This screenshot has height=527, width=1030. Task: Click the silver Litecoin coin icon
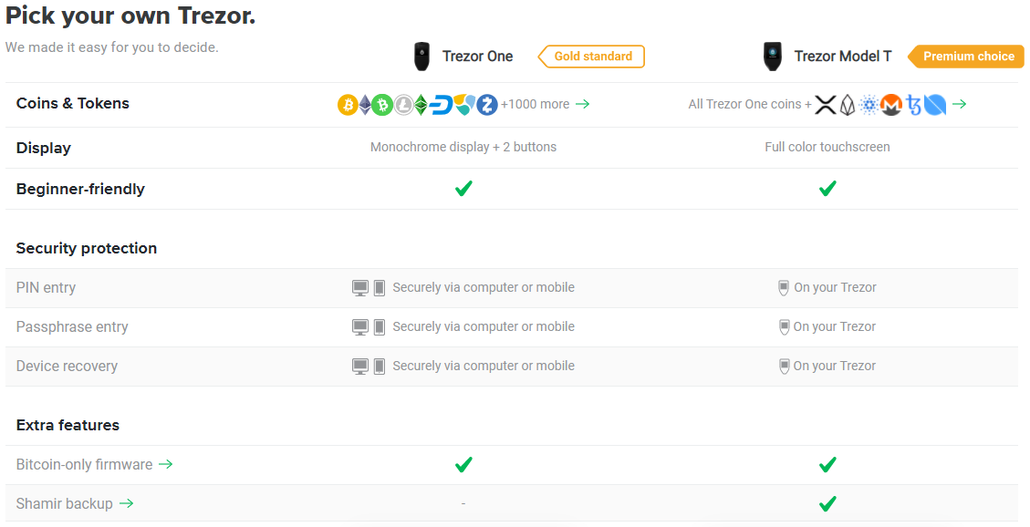[403, 105]
